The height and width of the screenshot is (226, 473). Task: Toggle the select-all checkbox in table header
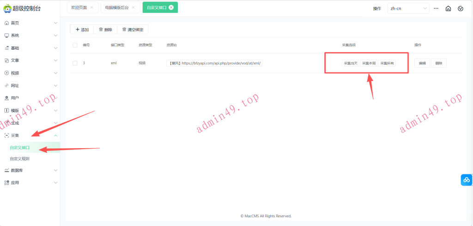tap(75, 45)
